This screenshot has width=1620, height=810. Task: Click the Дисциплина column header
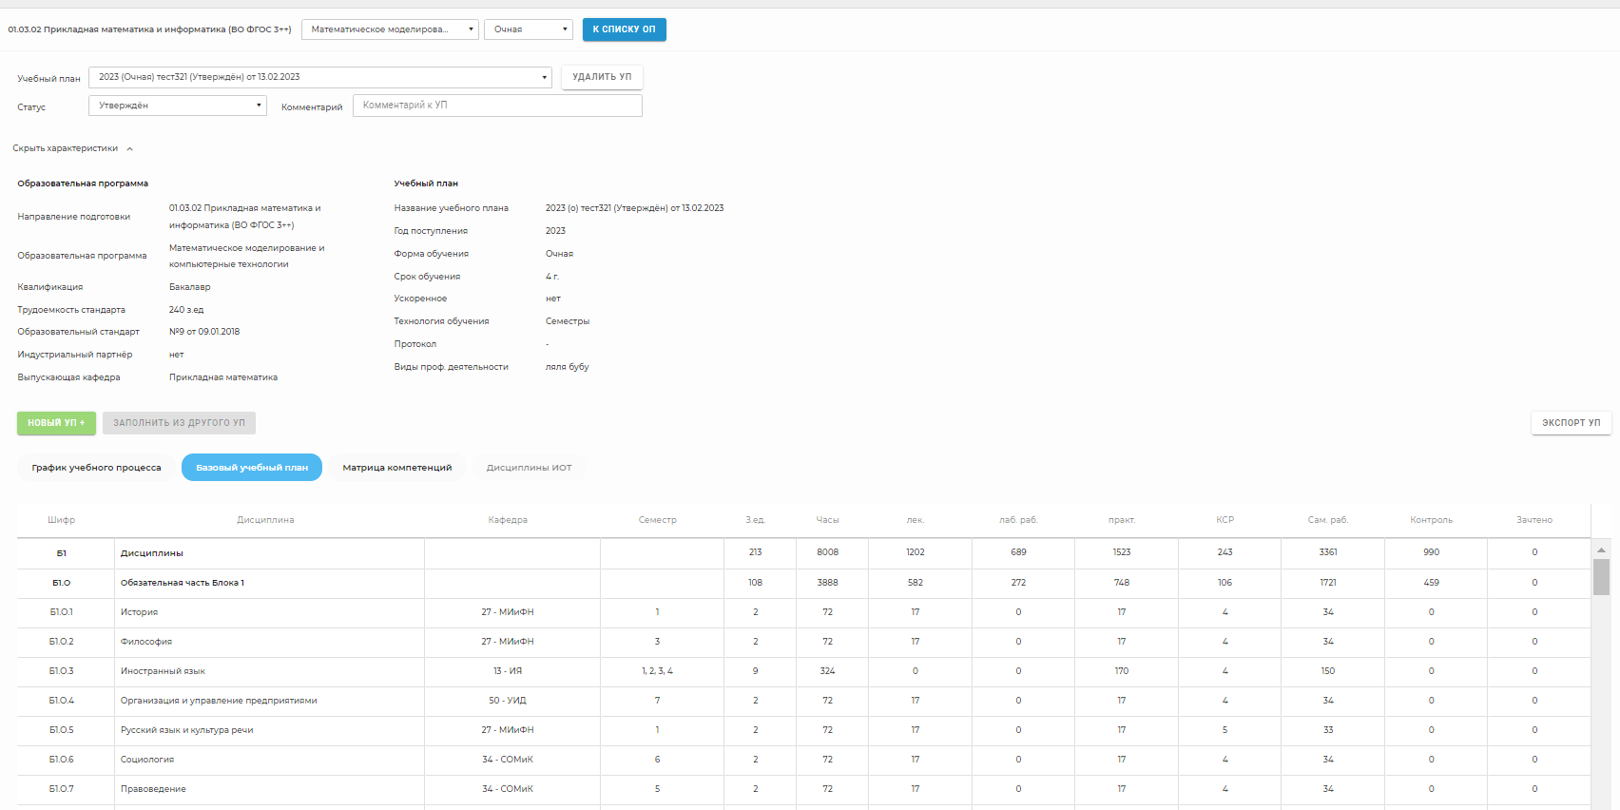pos(265,520)
